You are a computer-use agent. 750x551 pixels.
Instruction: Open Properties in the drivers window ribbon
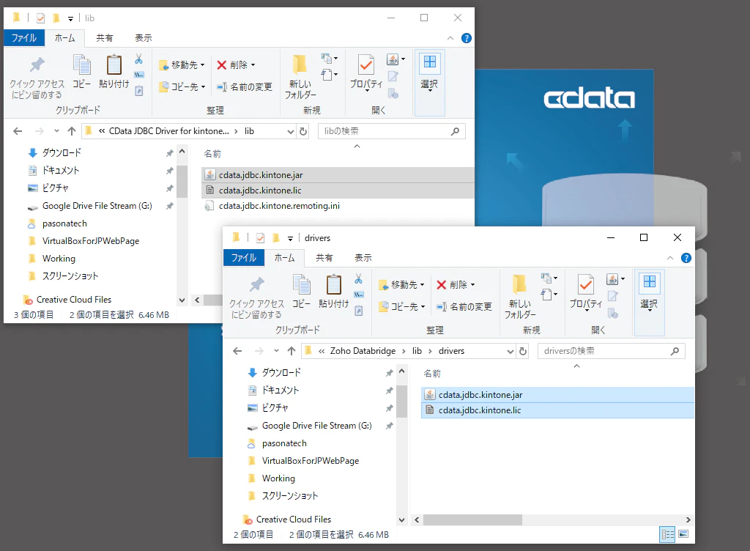click(x=586, y=292)
